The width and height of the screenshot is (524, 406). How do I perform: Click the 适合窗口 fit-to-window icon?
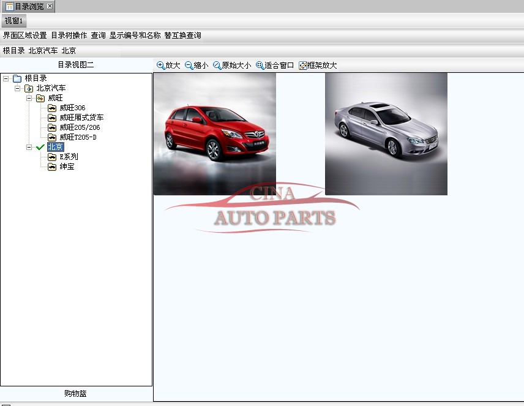pos(260,66)
